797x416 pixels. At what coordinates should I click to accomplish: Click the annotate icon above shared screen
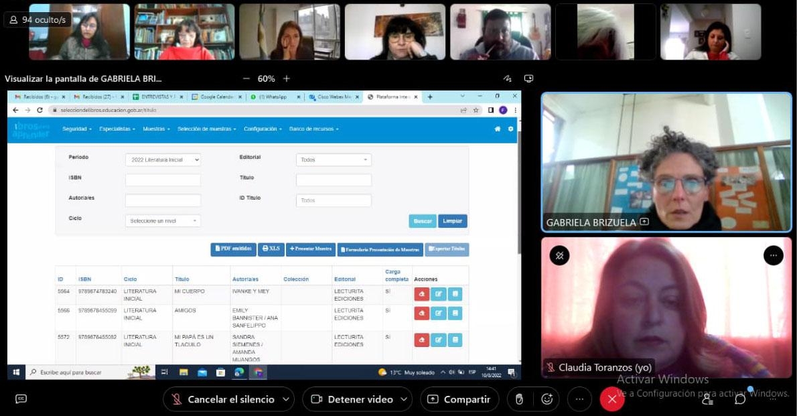click(x=508, y=78)
